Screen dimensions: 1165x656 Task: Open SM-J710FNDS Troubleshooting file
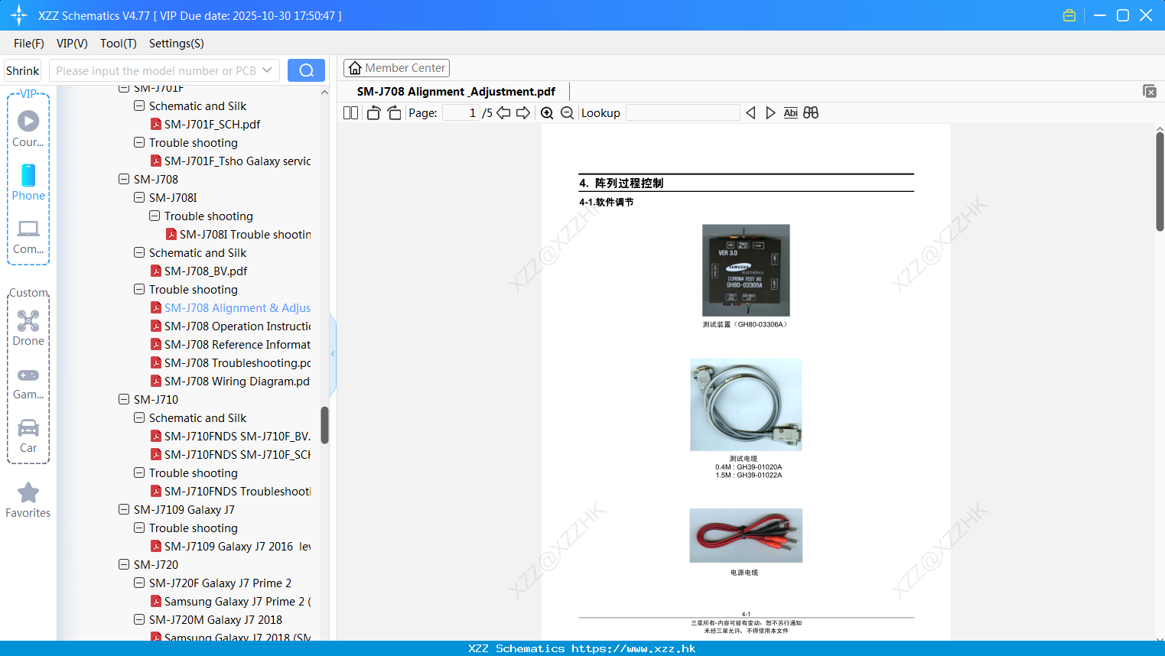tap(230, 491)
